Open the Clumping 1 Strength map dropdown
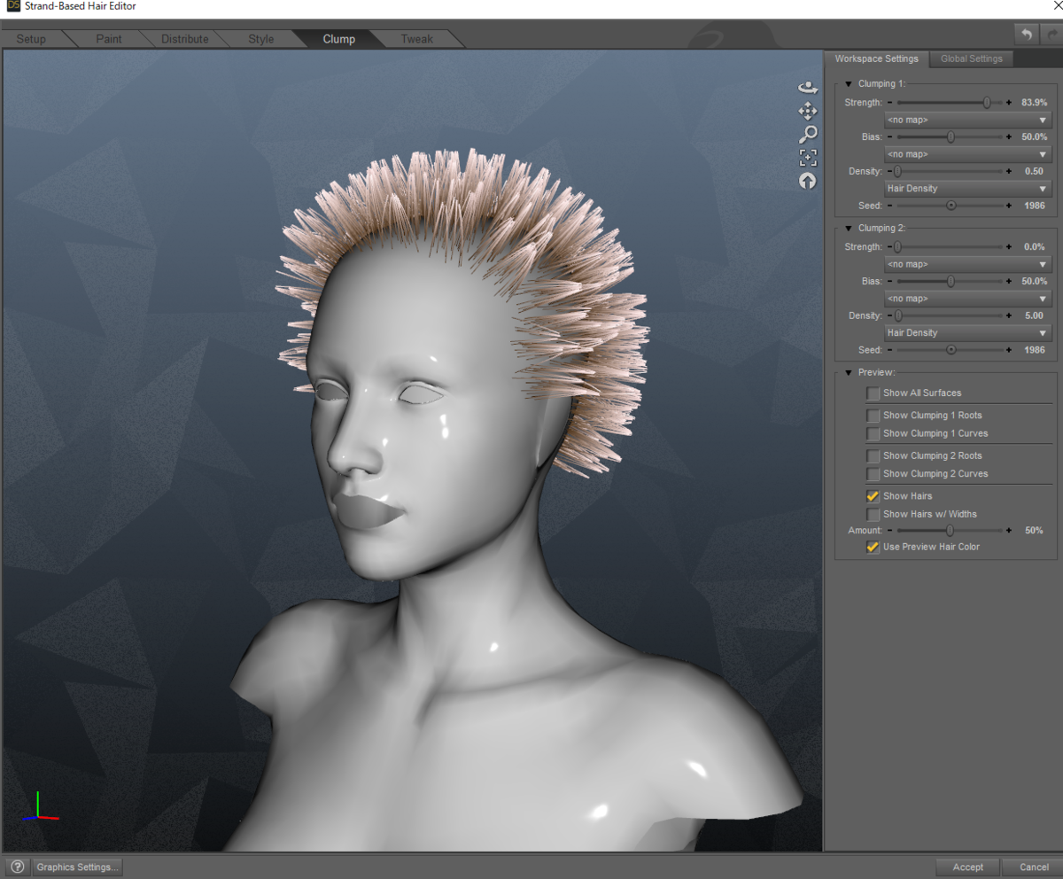Image resolution: width=1063 pixels, height=879 pixels. (x=967, y=120)
